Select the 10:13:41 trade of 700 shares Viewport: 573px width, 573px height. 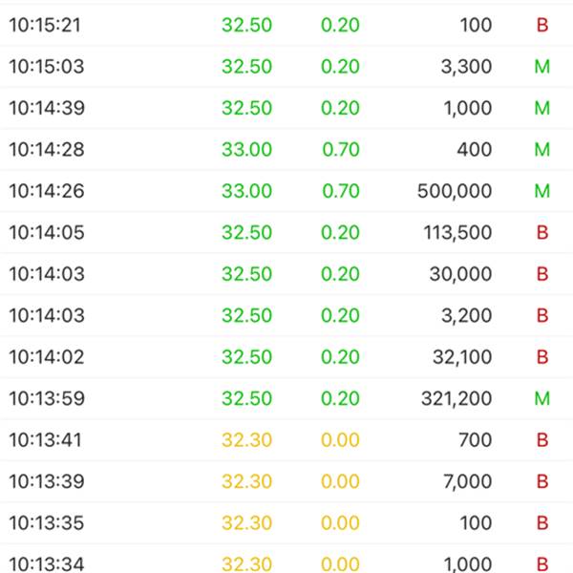[x=286, y=439]
